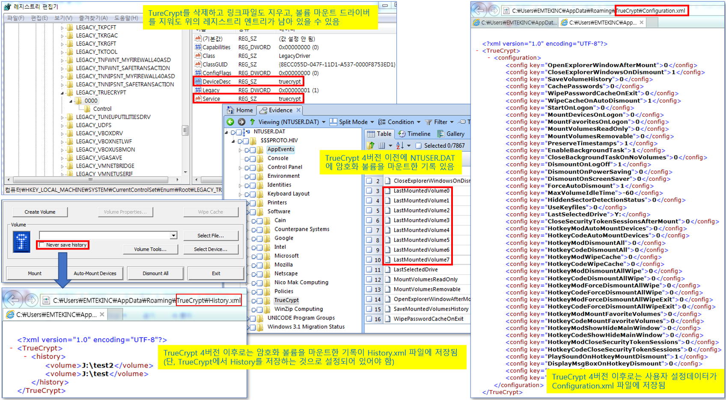726x400 pixels.
Task: Click the forward arrow in the Configuration.xml browser window
Action: [x=494, y=10]
